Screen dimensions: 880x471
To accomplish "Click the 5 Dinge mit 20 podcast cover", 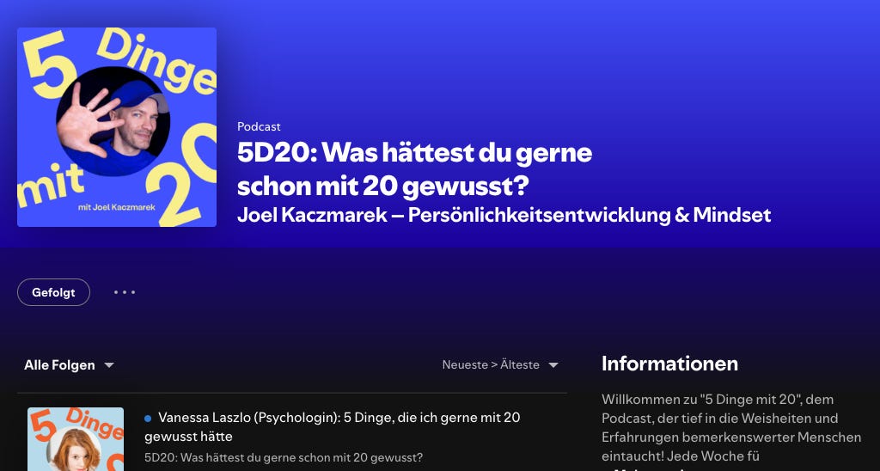I will [x=117, y=127].
